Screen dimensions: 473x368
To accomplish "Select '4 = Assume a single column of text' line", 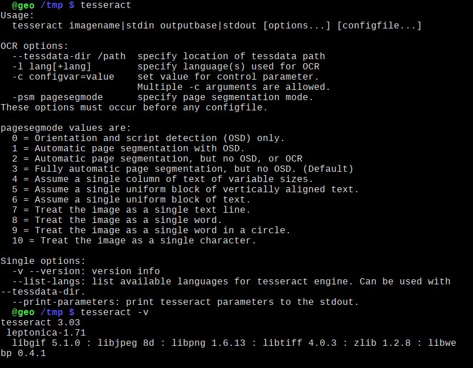I will [162, 179].
